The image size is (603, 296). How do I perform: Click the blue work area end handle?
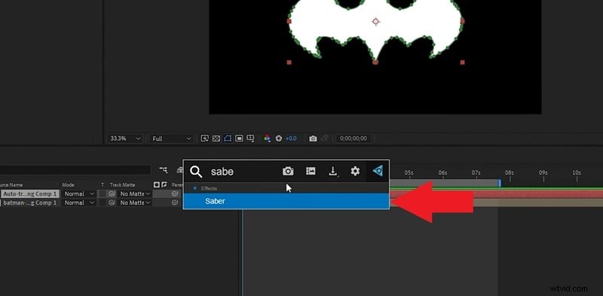click(x=500, y=183)
